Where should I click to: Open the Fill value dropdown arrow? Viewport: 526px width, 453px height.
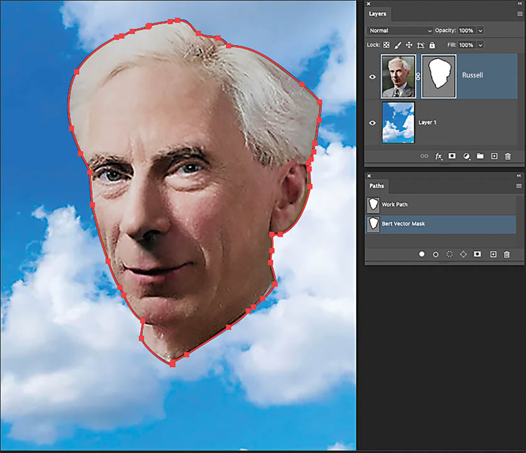[480, 45]
